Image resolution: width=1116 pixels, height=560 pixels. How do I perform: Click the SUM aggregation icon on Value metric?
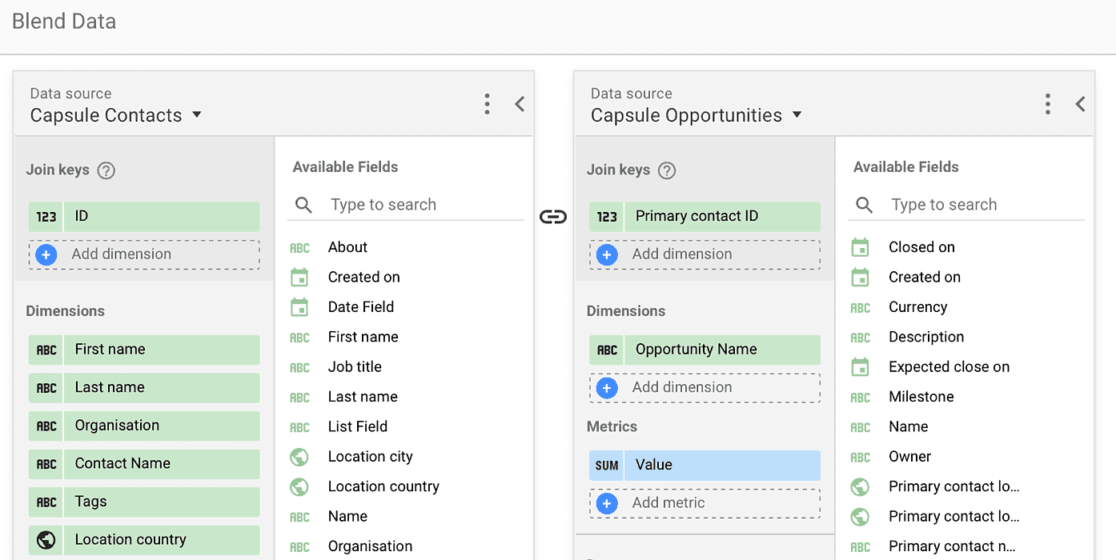607,466
